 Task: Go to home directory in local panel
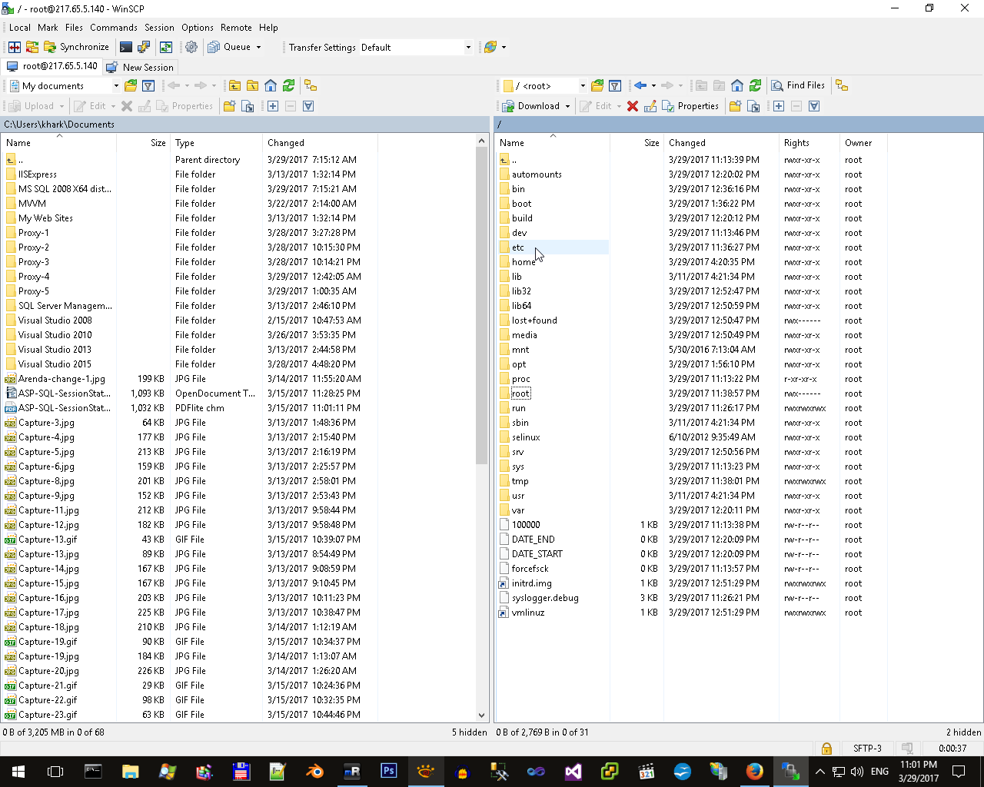point(271,86)
